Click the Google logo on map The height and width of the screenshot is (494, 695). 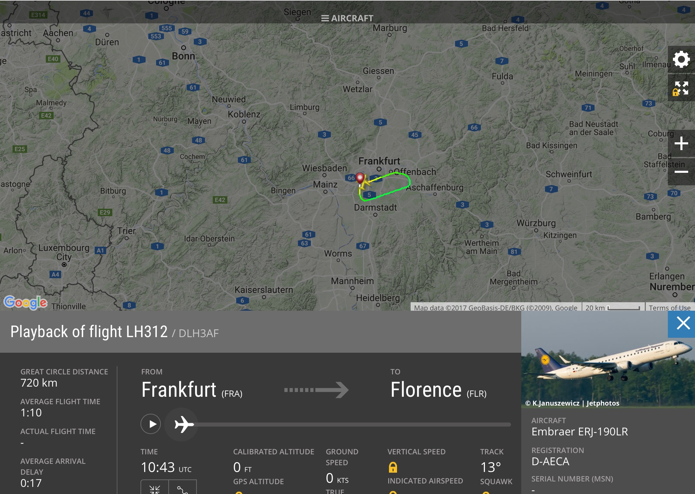(25, 303)
